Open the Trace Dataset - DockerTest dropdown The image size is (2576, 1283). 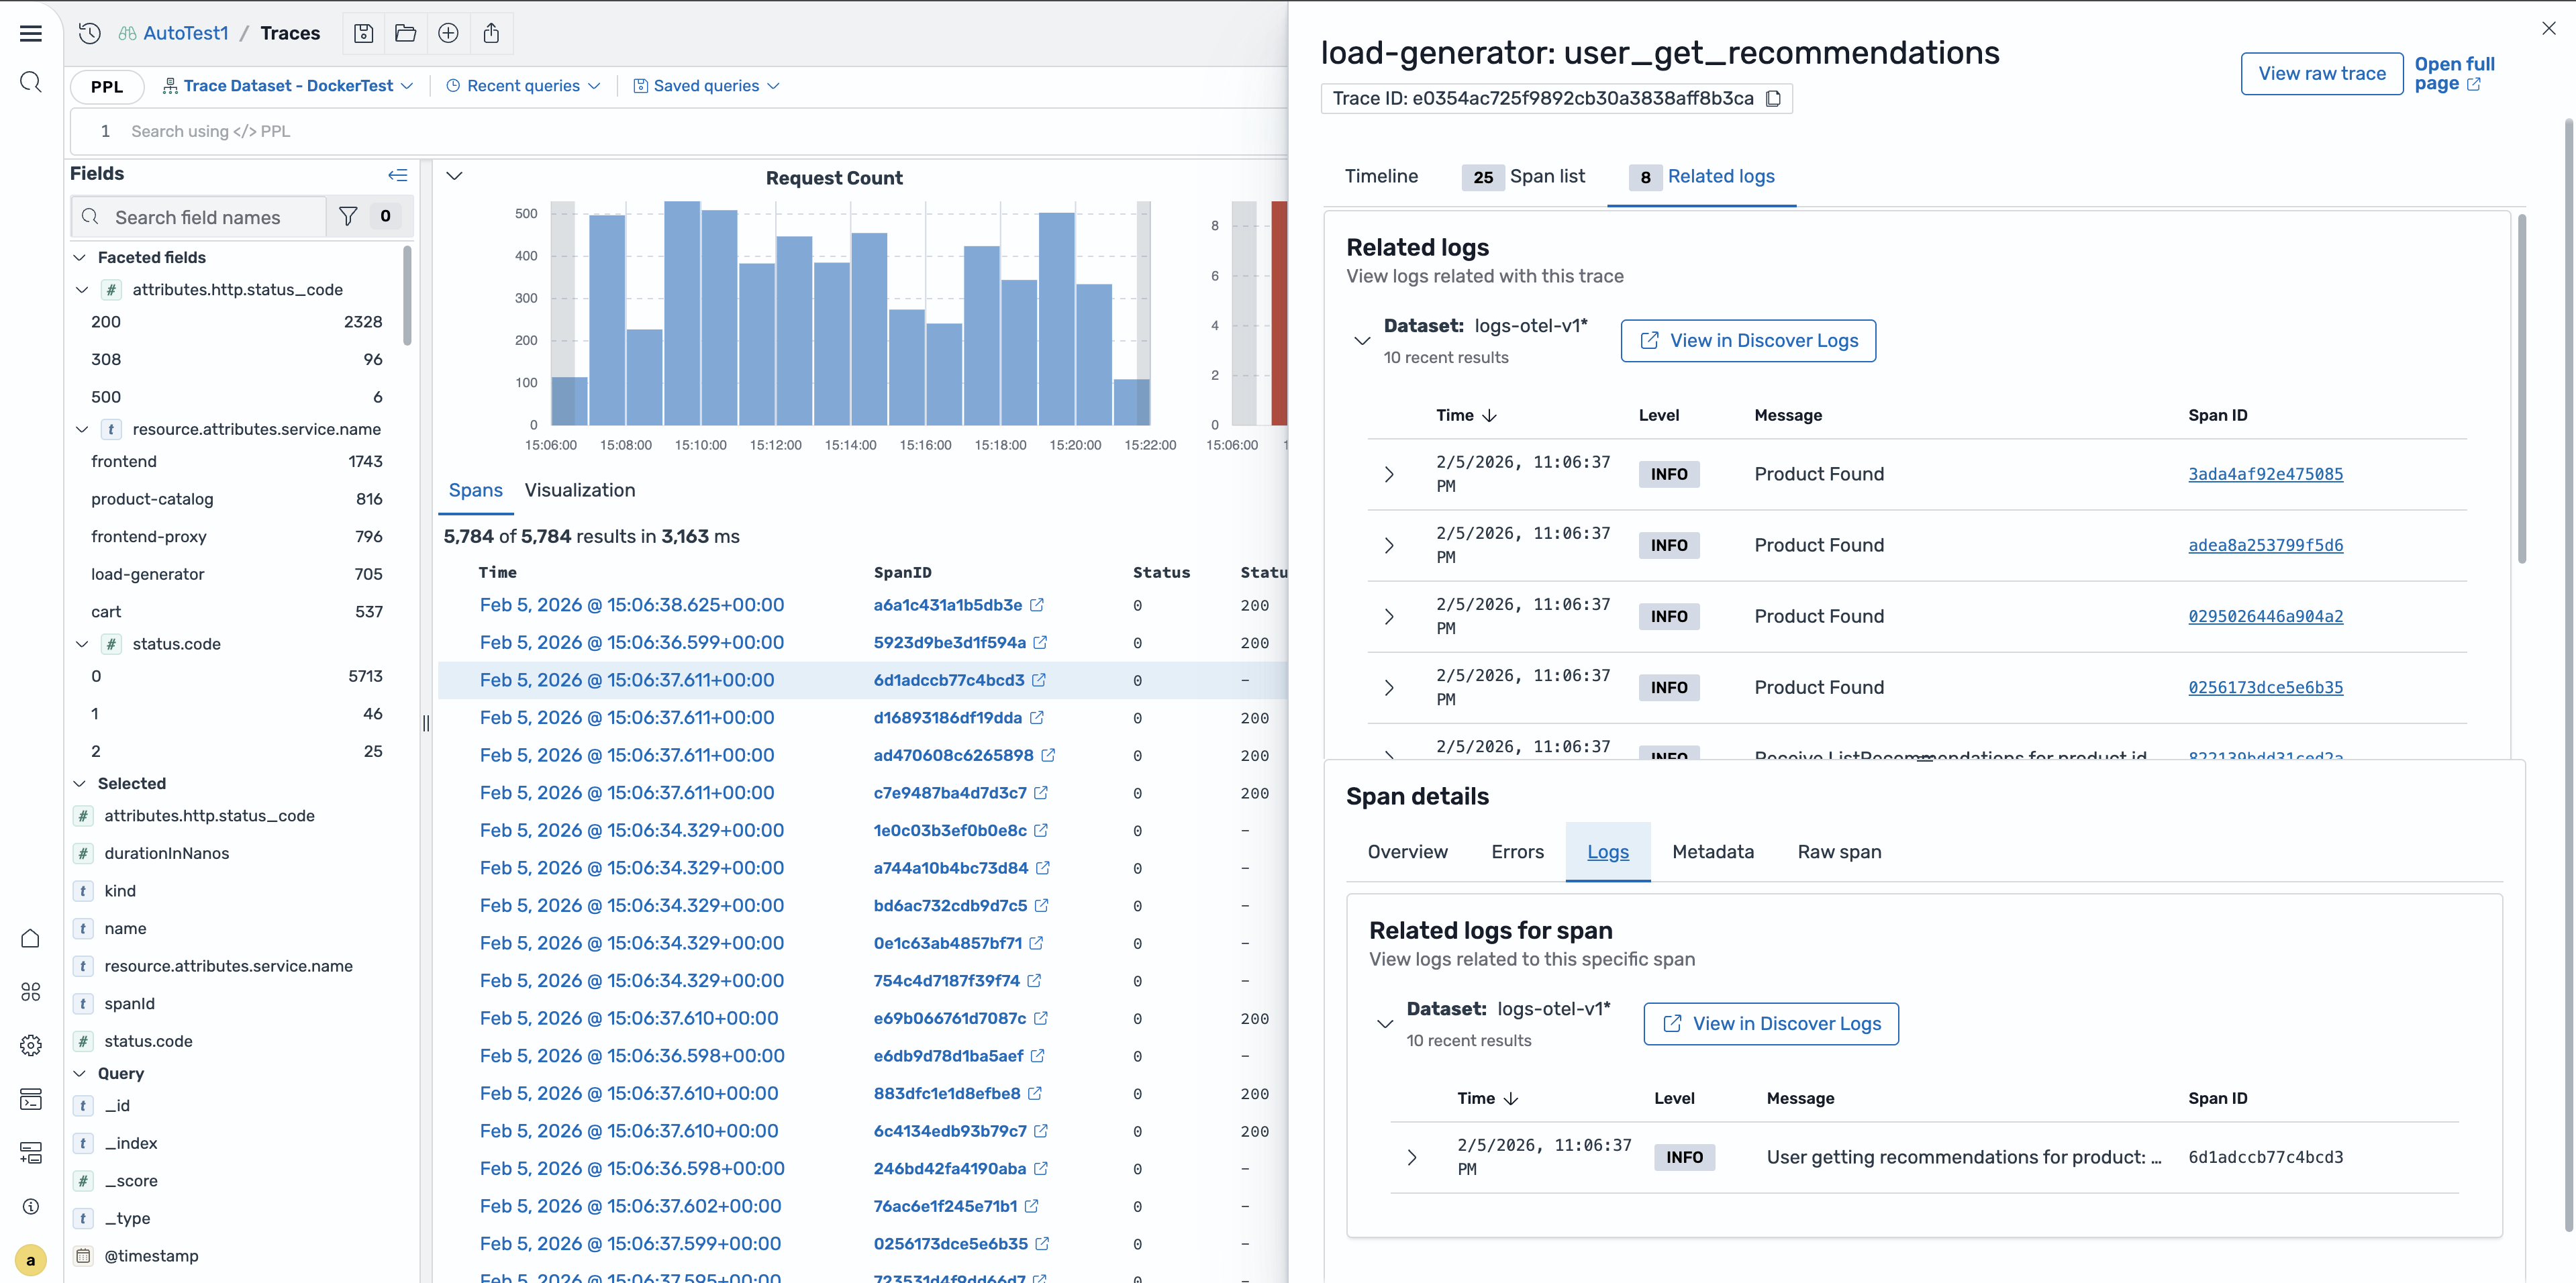click(288, 86)
